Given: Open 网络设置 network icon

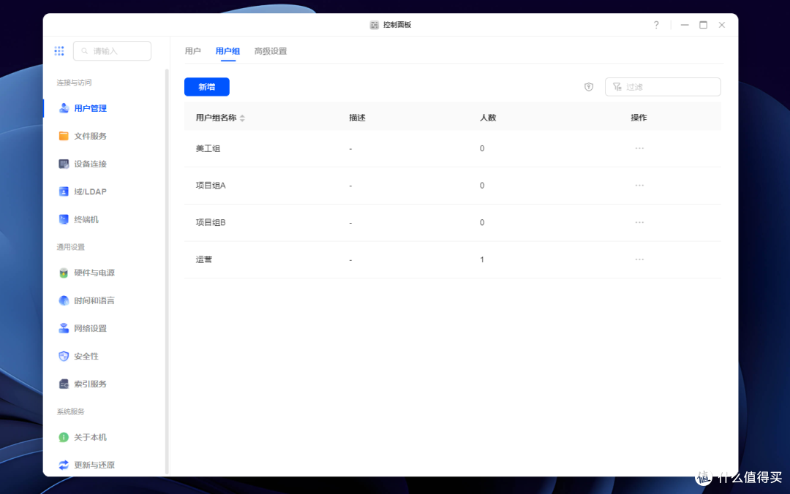Looking at the screenshot, I should coord(64,328).
